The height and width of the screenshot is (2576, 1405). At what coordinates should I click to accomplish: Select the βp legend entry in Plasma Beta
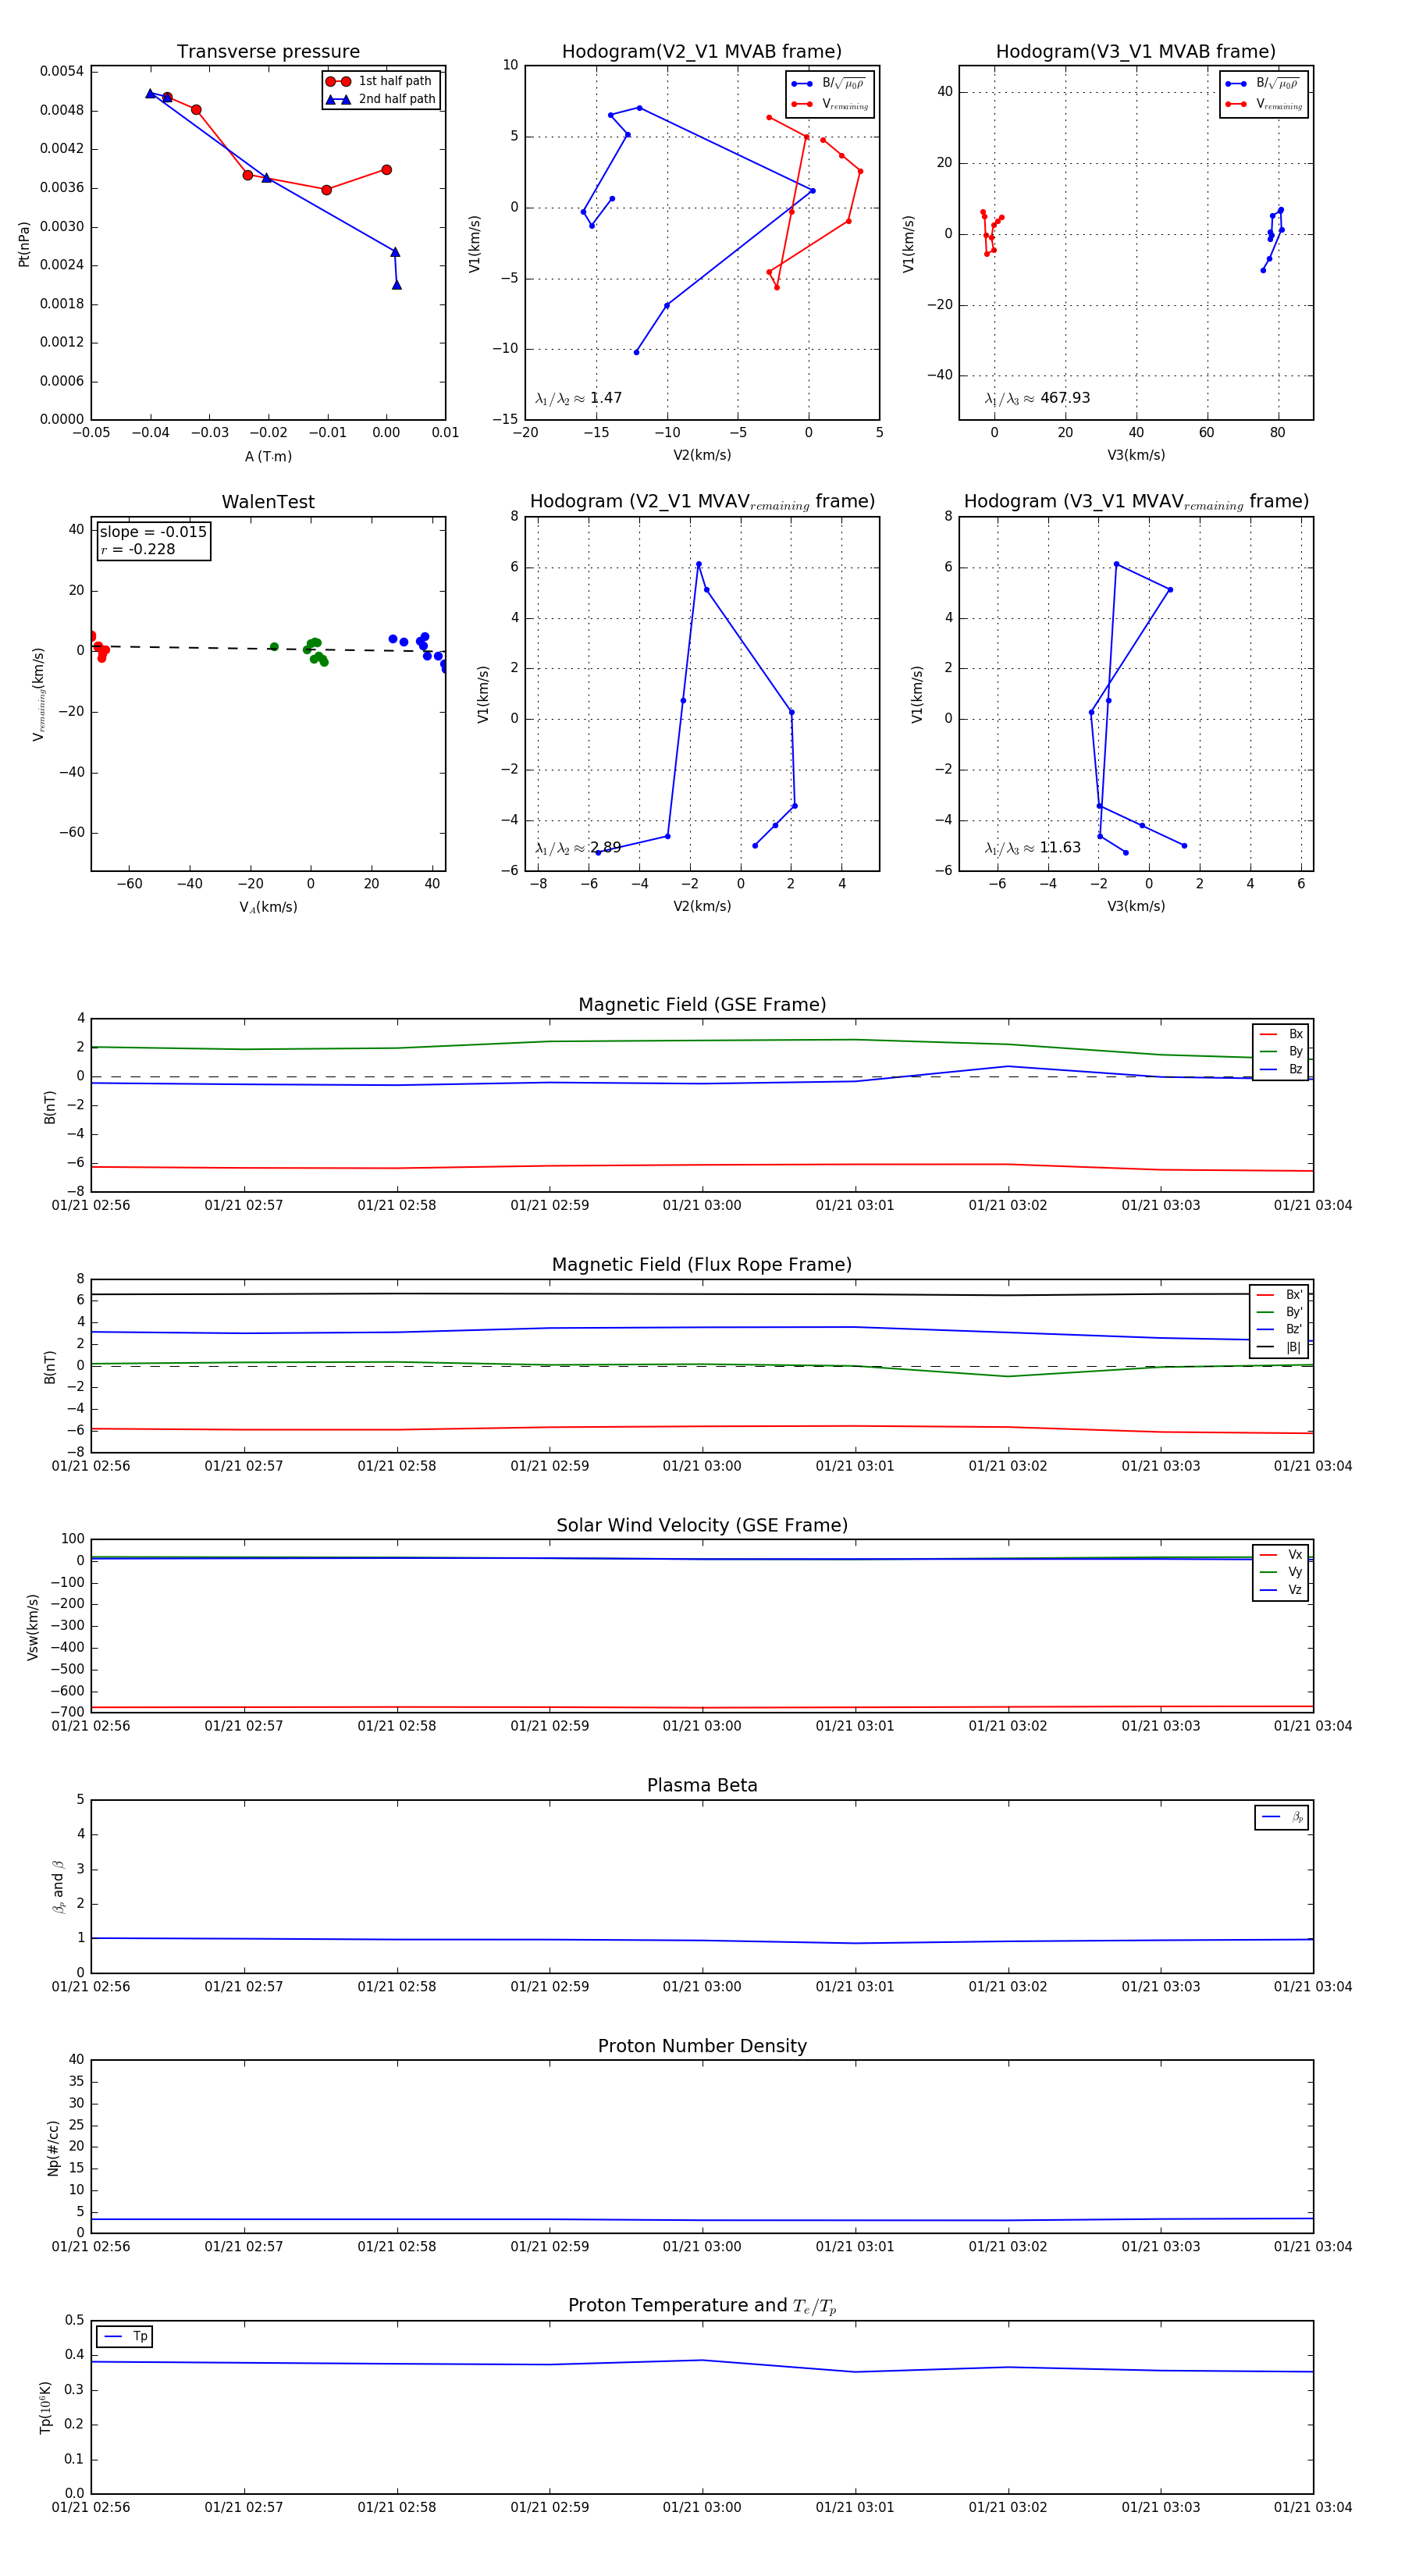(x=1282, y=1817)
